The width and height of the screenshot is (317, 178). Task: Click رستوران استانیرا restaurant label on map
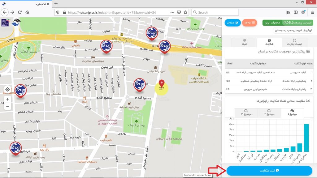coord(87,162)
